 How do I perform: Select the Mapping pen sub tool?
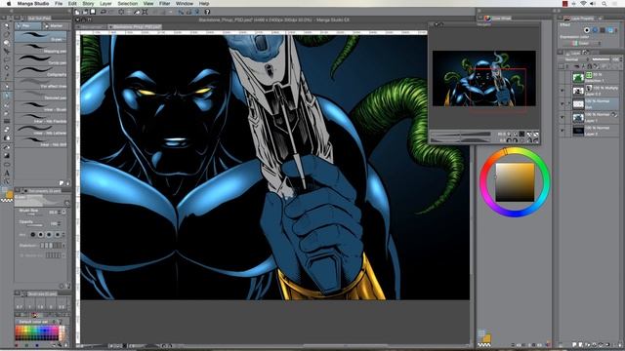(x=41, y=49)
